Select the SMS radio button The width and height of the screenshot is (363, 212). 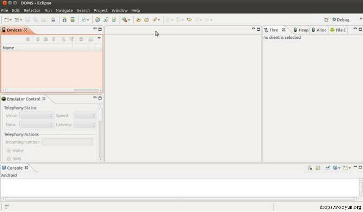[9, 159]
